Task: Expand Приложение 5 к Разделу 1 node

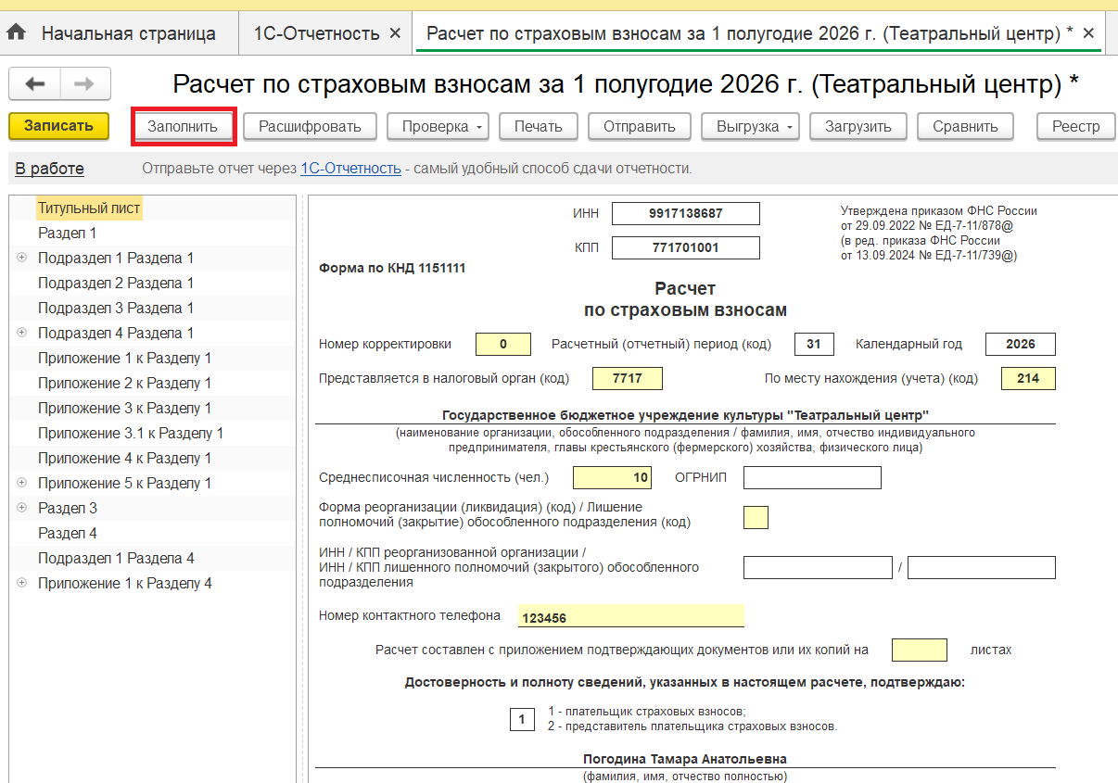Action: point(21,483)
